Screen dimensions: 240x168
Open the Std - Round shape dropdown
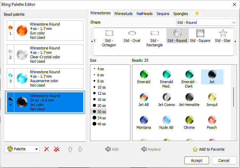tap(206, 22)
